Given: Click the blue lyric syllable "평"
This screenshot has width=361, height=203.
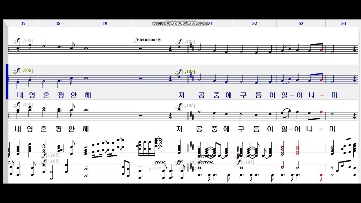Looking at the screenshot, I should point(61,95).
